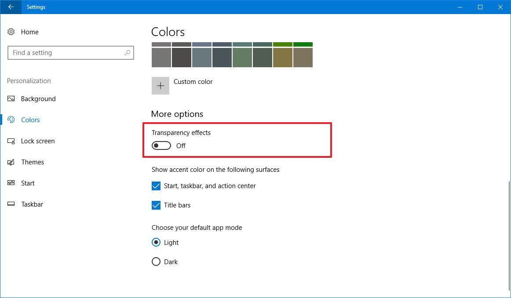Uncheck the Title bars checkbox
The height and width of the screenshot is (298, 511).
(156, 205)
